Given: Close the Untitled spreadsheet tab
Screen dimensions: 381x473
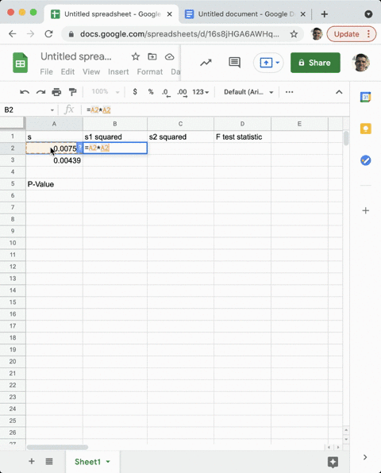Looking at the screenshot, I should 170,14.
